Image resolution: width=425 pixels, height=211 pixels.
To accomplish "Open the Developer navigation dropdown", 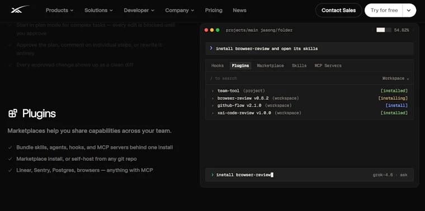I will (x=139, y=10).
